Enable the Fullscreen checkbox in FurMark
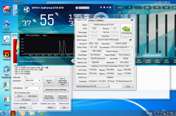176x116 pixels. tap(26, 77)
